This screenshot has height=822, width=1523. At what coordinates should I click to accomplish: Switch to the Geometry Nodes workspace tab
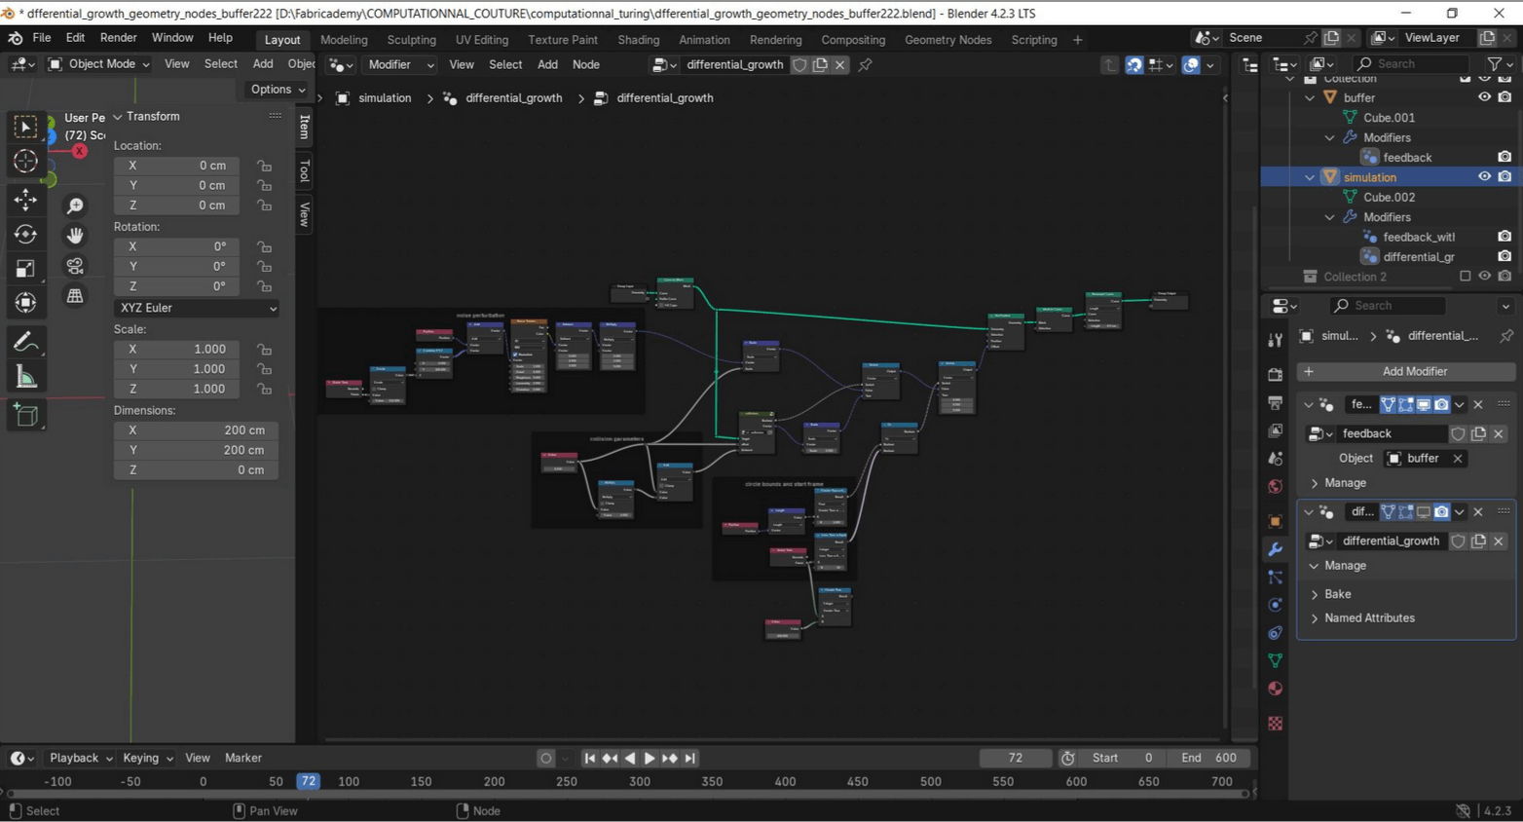coord(947,40)
